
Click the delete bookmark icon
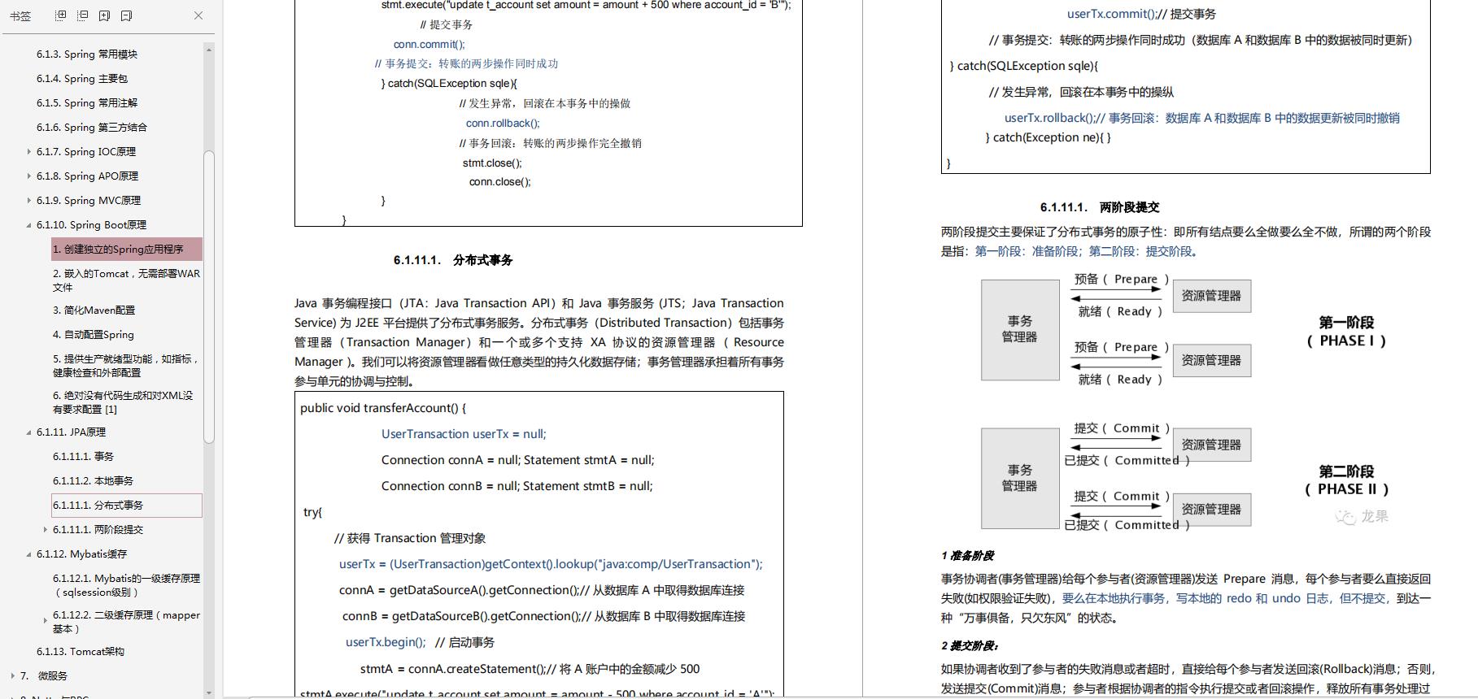click(126, 15)
